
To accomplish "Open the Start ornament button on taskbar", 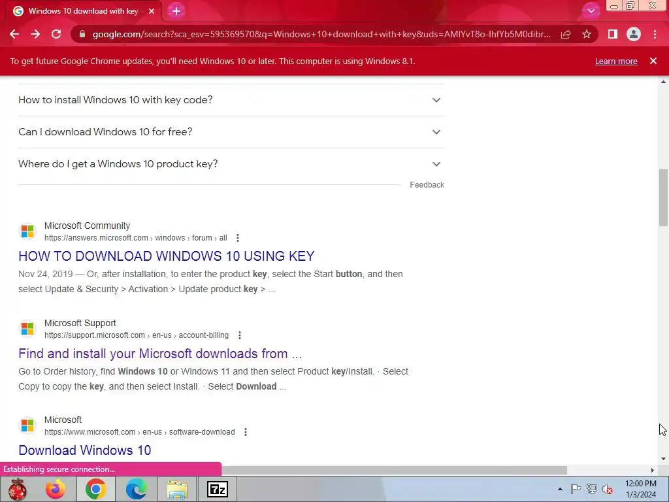I will (18, 489).
